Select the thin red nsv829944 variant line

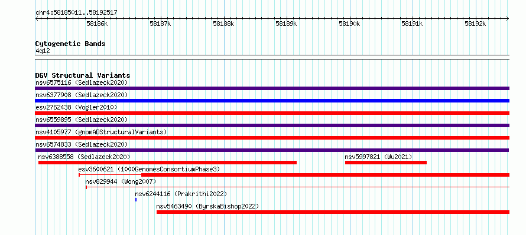(x=297, y=187)
